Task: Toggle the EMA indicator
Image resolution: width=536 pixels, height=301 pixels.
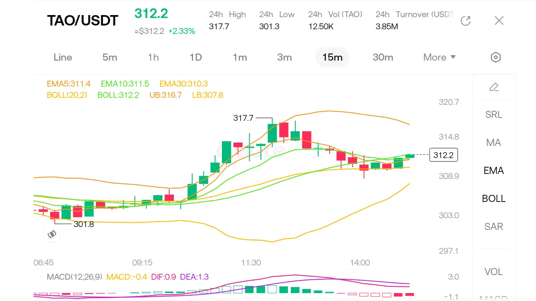Action: point(494,171)
